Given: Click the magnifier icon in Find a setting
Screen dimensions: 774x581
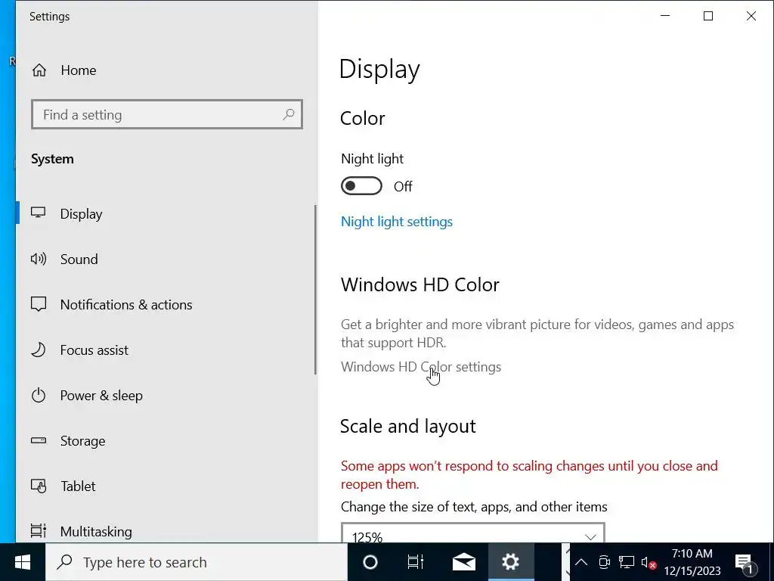Looking at the screenshot, I should [289, 115].
